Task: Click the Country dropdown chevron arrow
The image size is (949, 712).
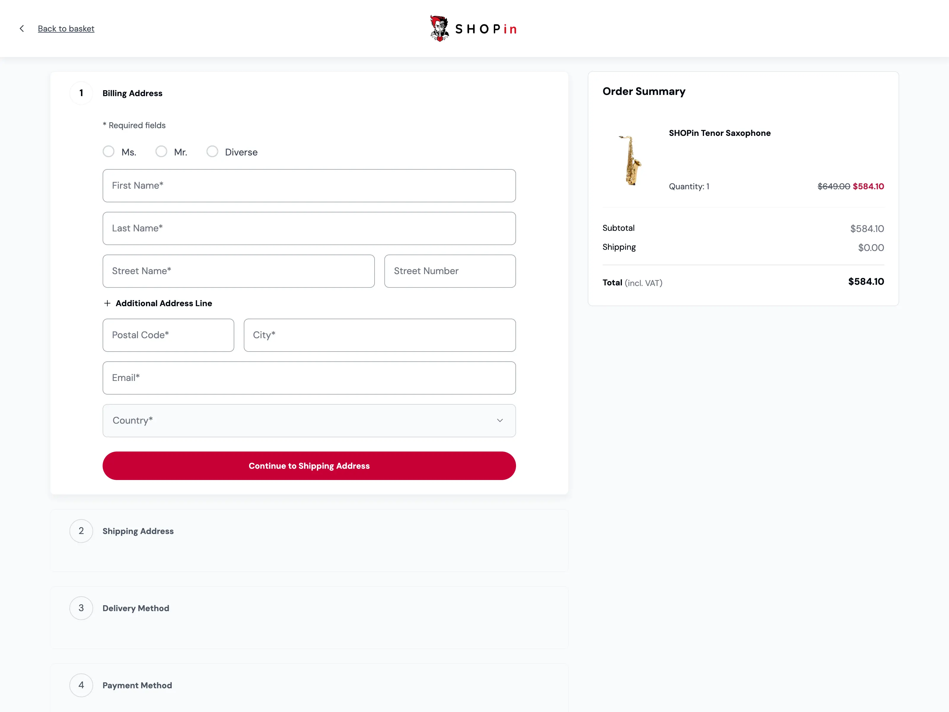Action: (x=500, y=421)
